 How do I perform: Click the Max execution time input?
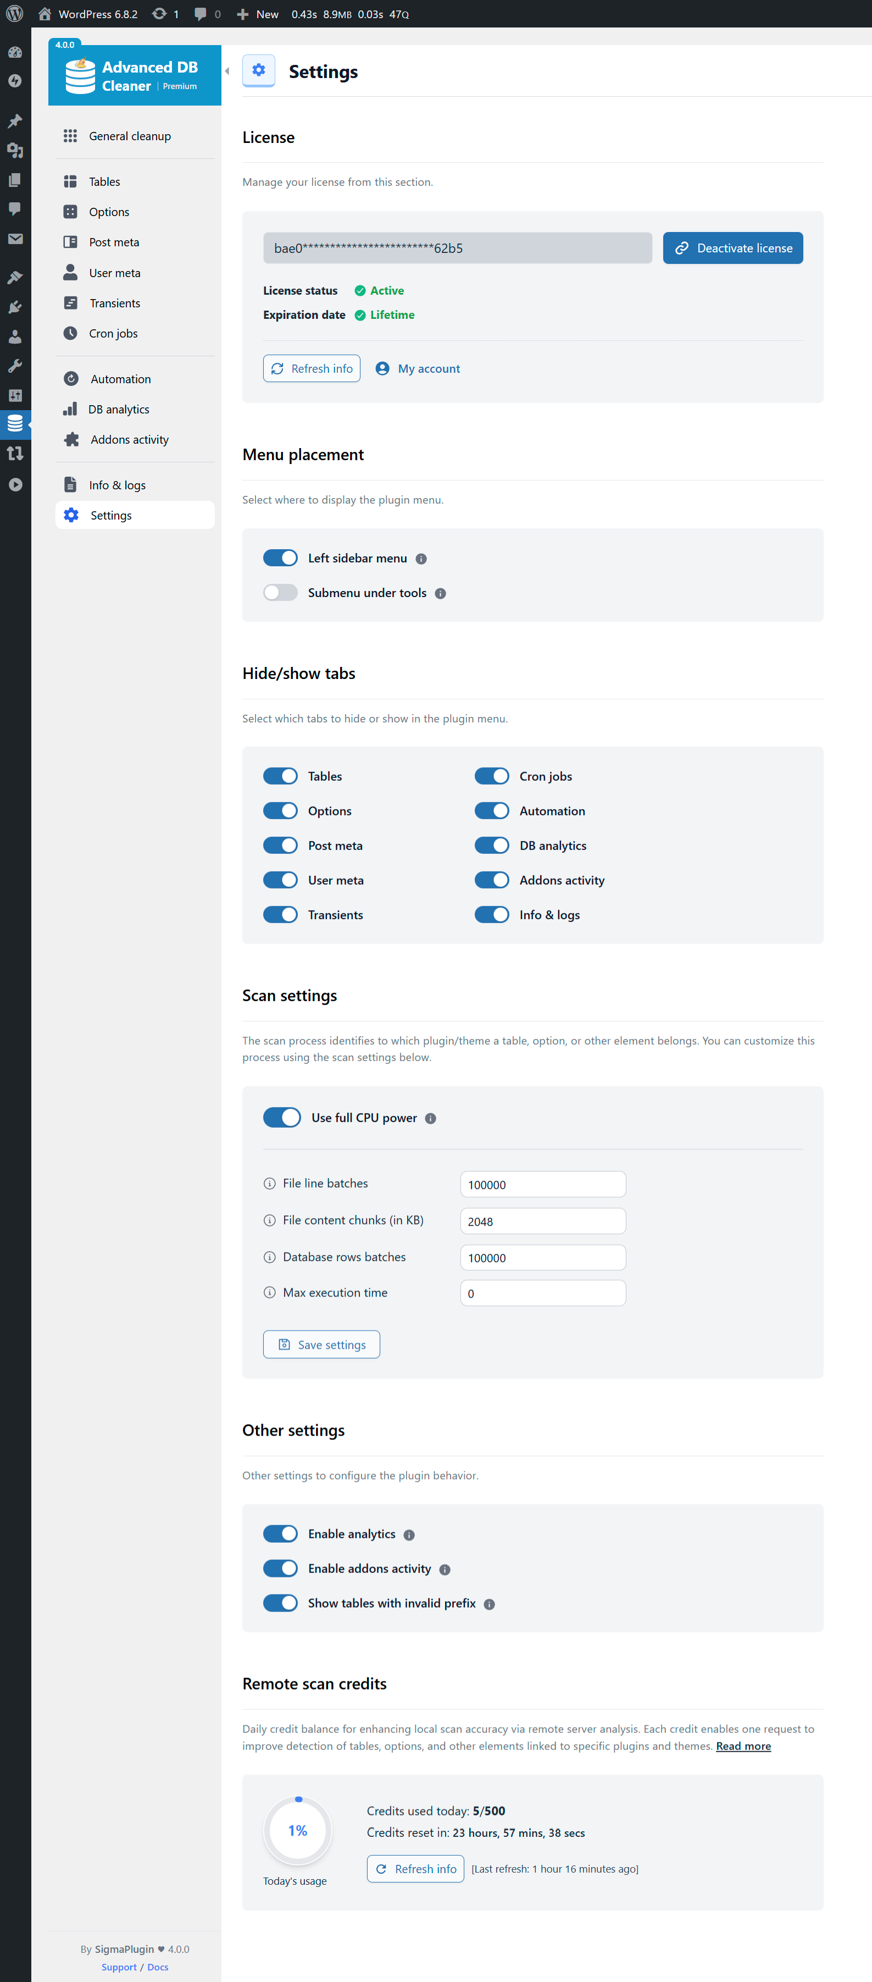pyautogui.click(x=543, y=1293)
